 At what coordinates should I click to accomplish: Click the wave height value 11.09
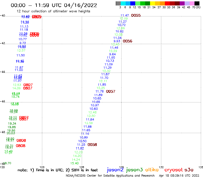(x=109, y=64)
